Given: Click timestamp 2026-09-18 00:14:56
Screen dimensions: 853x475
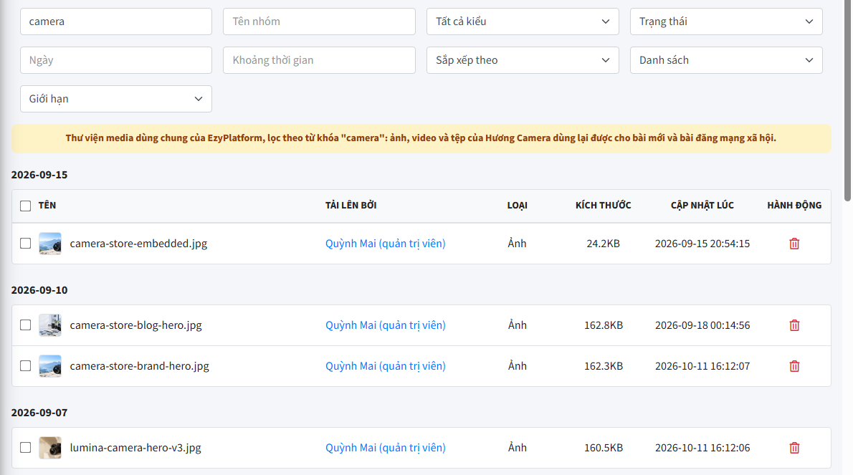Looking at the screenshot, I should coord(702,325).
